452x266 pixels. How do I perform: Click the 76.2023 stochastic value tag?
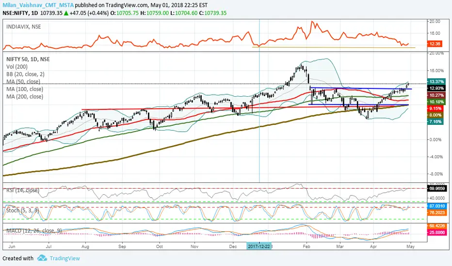point(436,212)
